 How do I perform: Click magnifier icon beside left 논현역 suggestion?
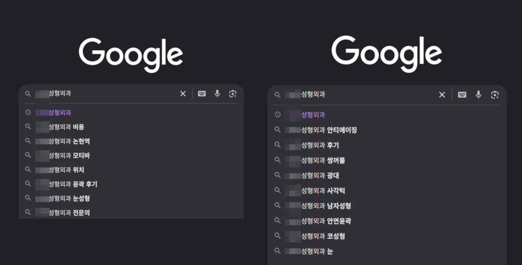[28, 141]
